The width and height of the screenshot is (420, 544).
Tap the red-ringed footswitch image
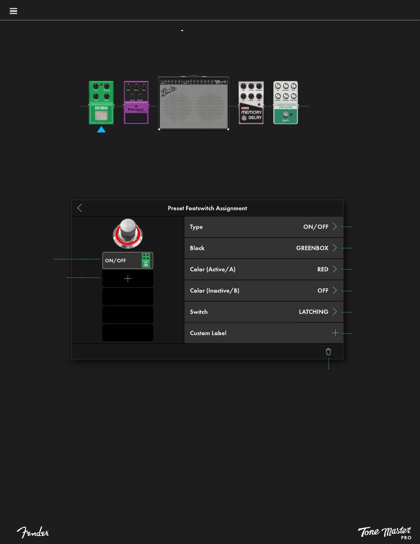pyautogui.click(x=128, y=233)
